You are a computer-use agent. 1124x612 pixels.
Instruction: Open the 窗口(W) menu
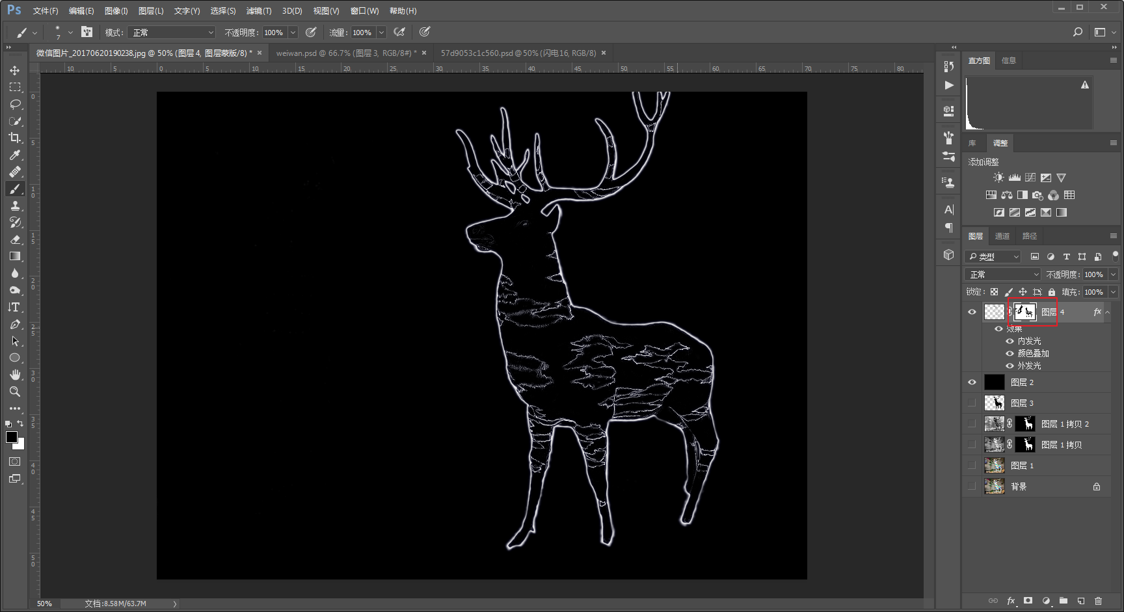coord(364,11)
